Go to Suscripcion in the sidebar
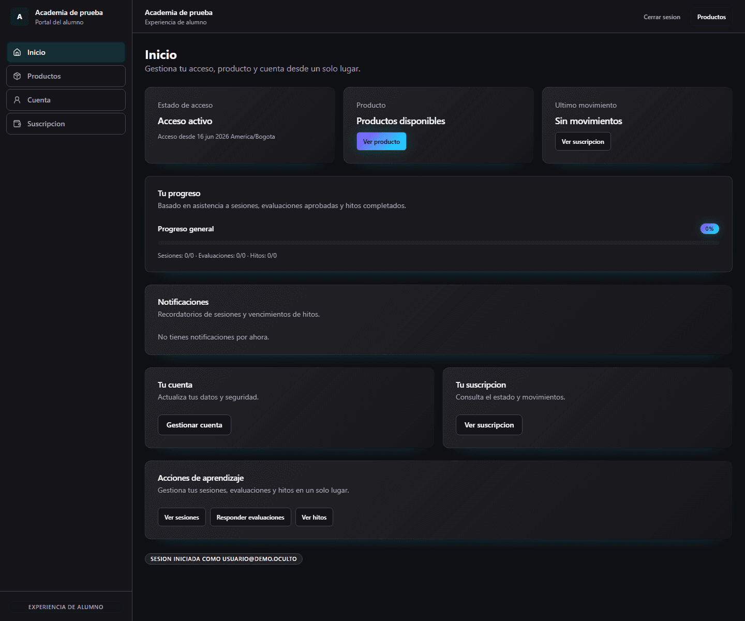745x621 pixels. (66, 124)
